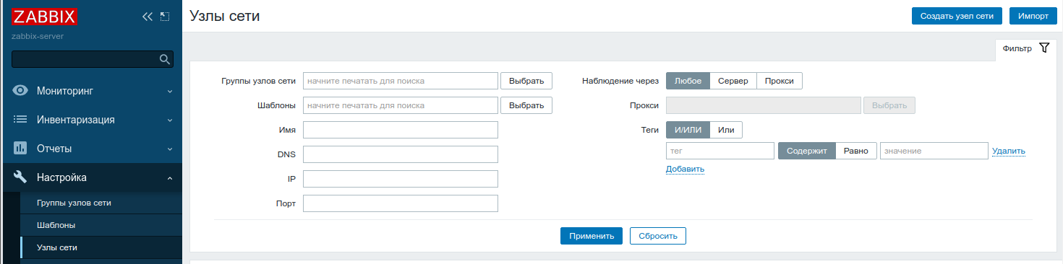Switch the tags mode to Или
Screen dimensions: 1063x264
(726, 130)
